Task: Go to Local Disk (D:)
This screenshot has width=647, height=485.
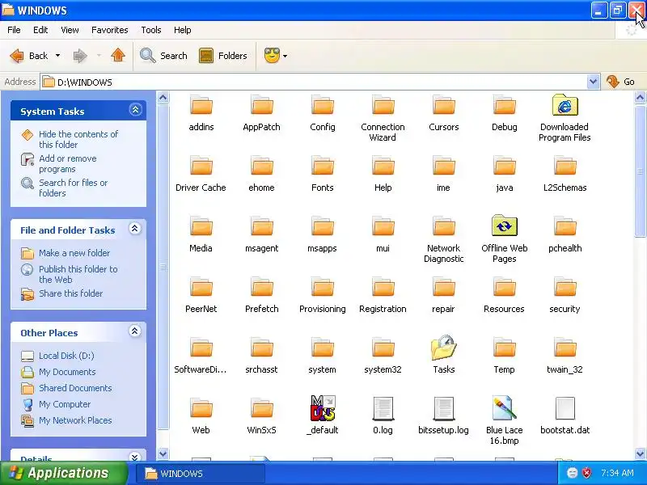Action: point(66,356)
